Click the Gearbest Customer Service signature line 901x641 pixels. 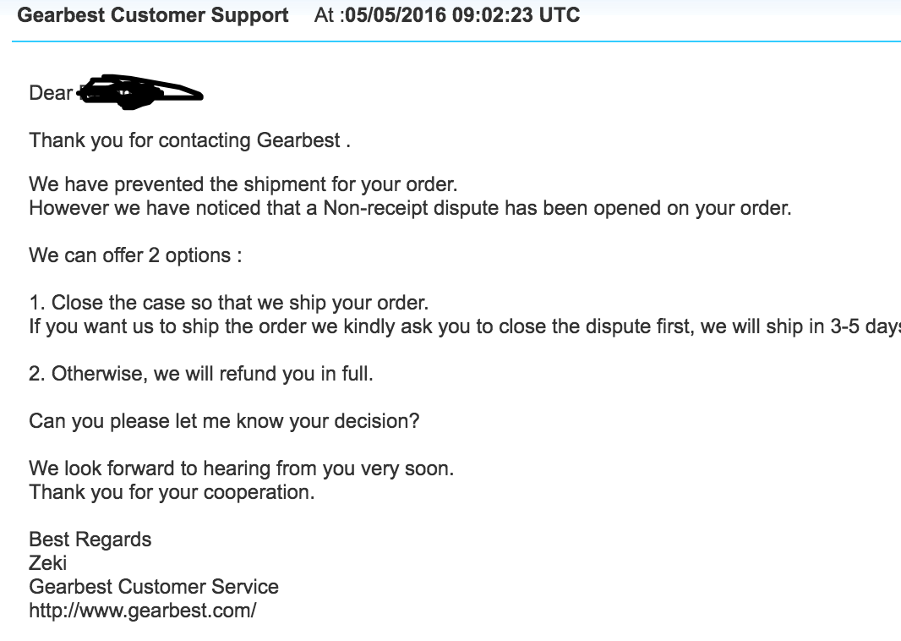154,586
